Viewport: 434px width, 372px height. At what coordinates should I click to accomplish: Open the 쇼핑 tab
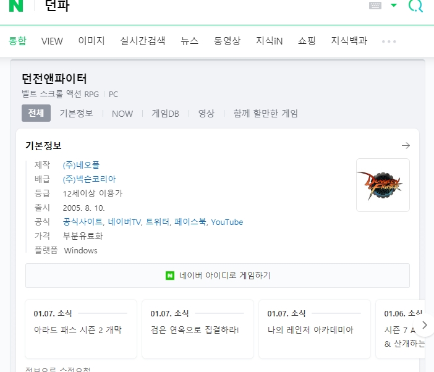point(307,41)
